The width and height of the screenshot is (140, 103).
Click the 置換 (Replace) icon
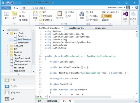[x=88, y=12]
